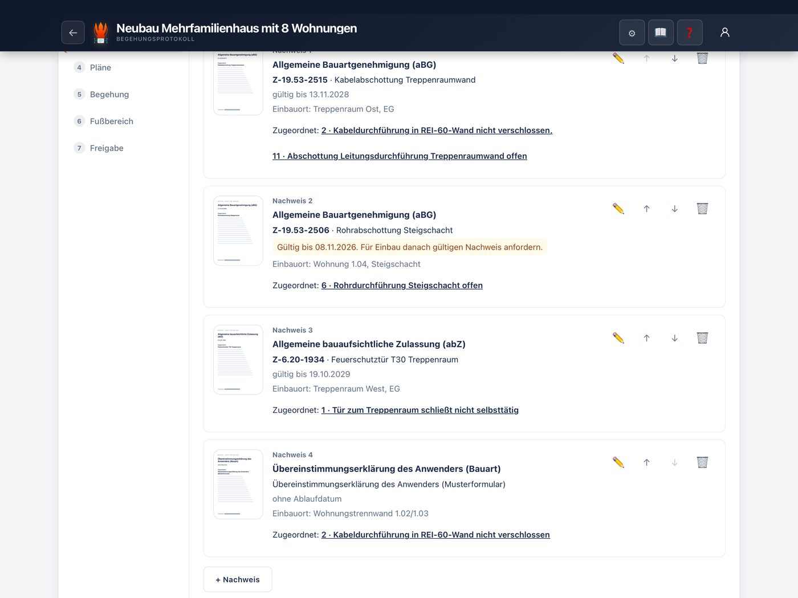Move Nachweis 4 up
Image resolution: width=798 pixels, height=598 pixels.
[x=646, y=462]
